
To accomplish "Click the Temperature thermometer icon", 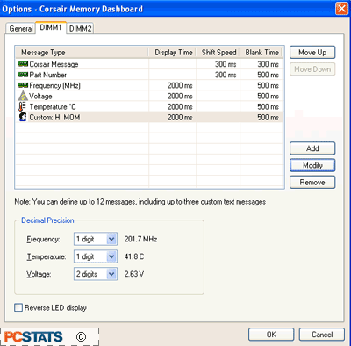I will point(22,106).
